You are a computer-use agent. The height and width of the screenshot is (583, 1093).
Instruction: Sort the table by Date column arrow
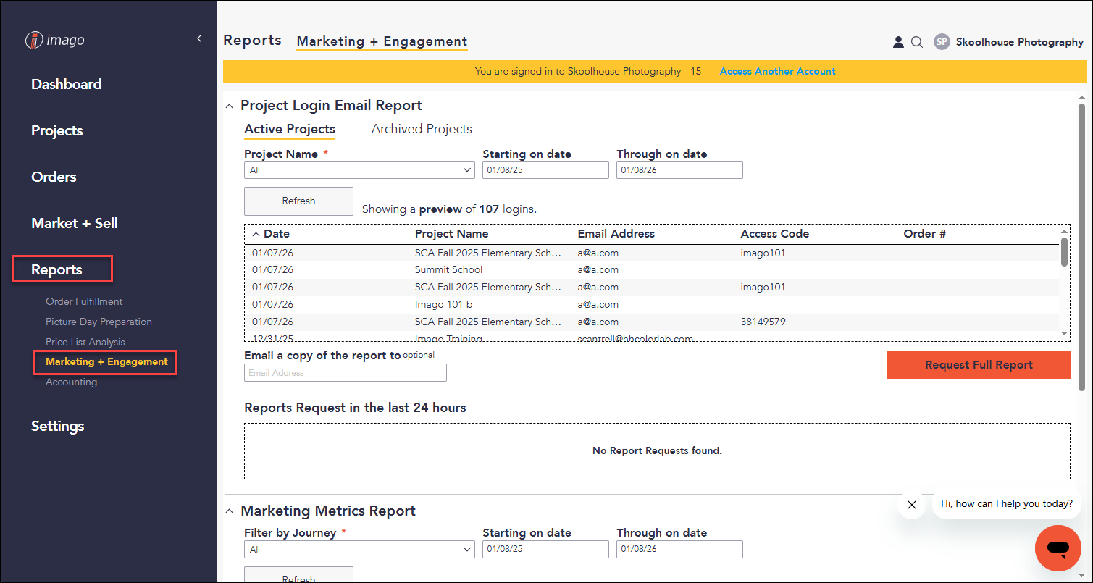tap(256, 234)
